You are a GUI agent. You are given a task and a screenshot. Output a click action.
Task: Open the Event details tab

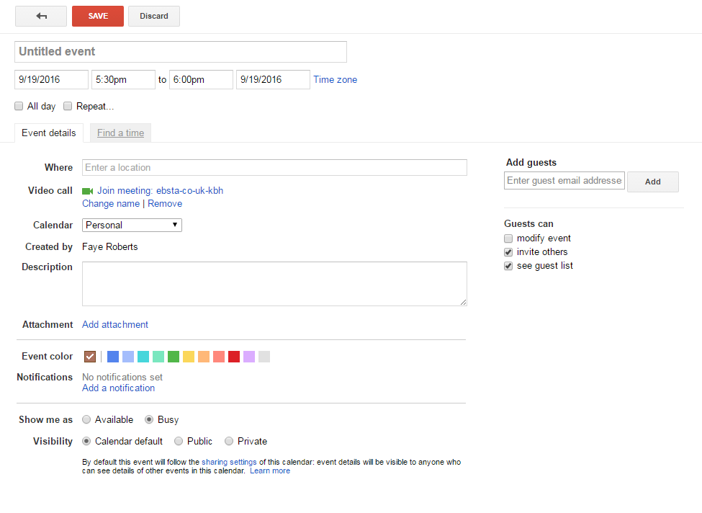coord(49,133)
